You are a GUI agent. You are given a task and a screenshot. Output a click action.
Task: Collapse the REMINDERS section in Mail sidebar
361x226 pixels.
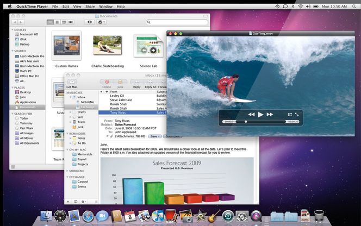pos(67,134)
